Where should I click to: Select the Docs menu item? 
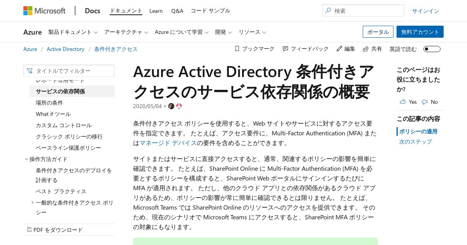(93, 10)
